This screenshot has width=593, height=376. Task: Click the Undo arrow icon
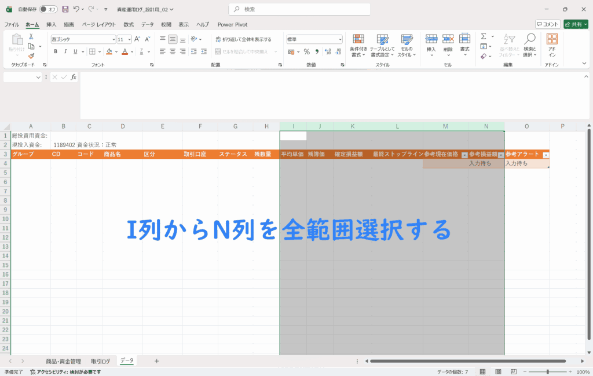[x=76, y=9]
